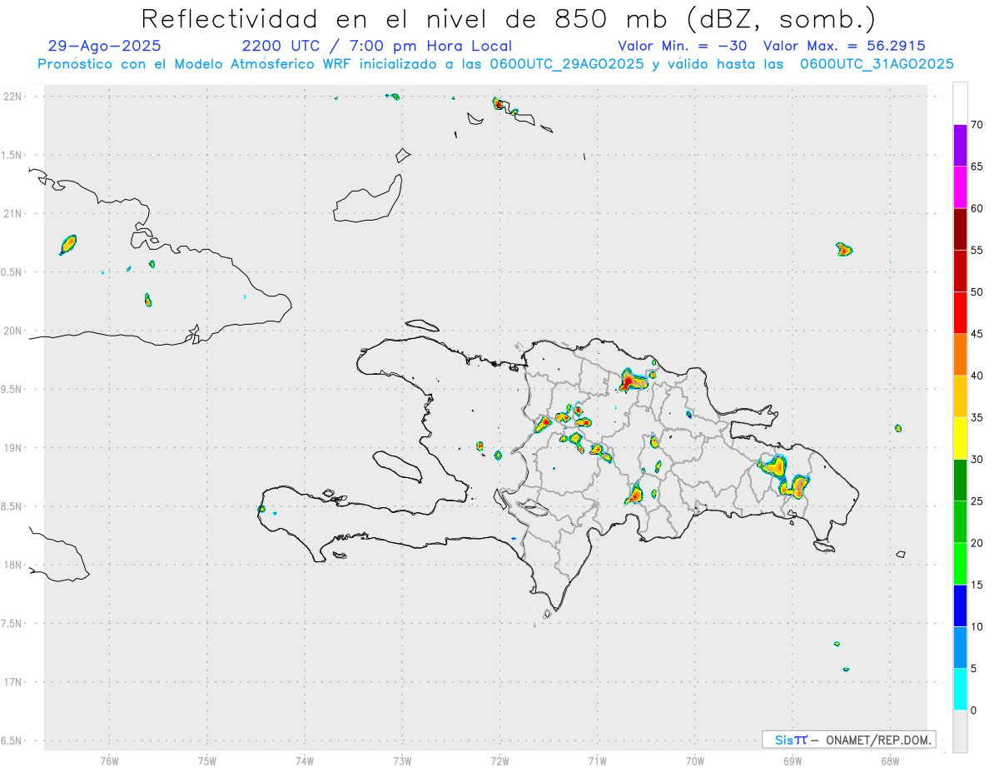Select the '7.5N' latitude label

11,624
